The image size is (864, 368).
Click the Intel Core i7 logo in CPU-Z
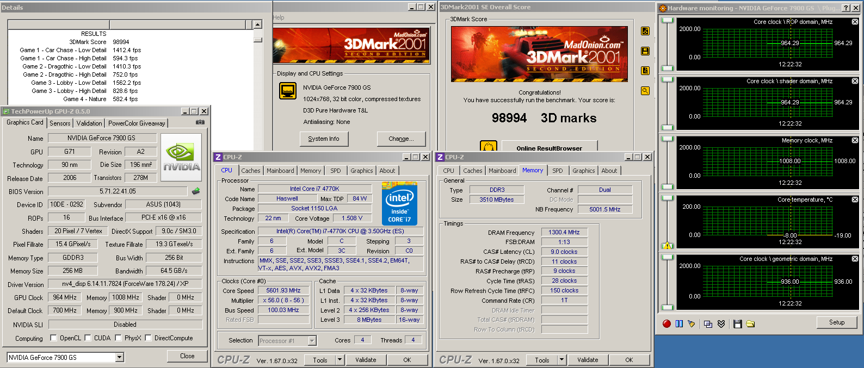399,203
